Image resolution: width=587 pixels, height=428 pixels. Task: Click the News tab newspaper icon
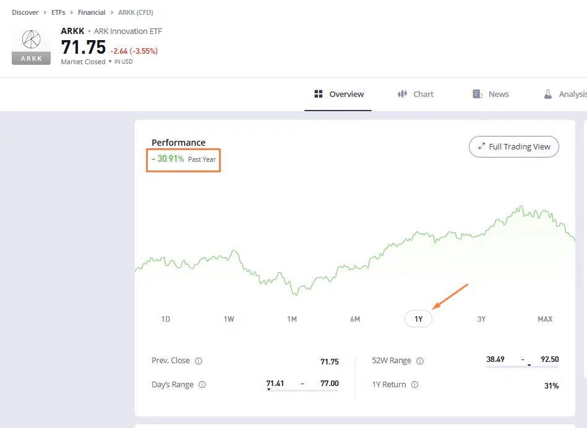477,94
